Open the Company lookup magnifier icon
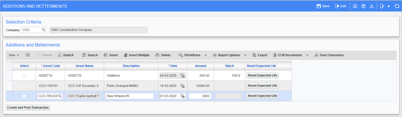 click(x=44, y=30)
